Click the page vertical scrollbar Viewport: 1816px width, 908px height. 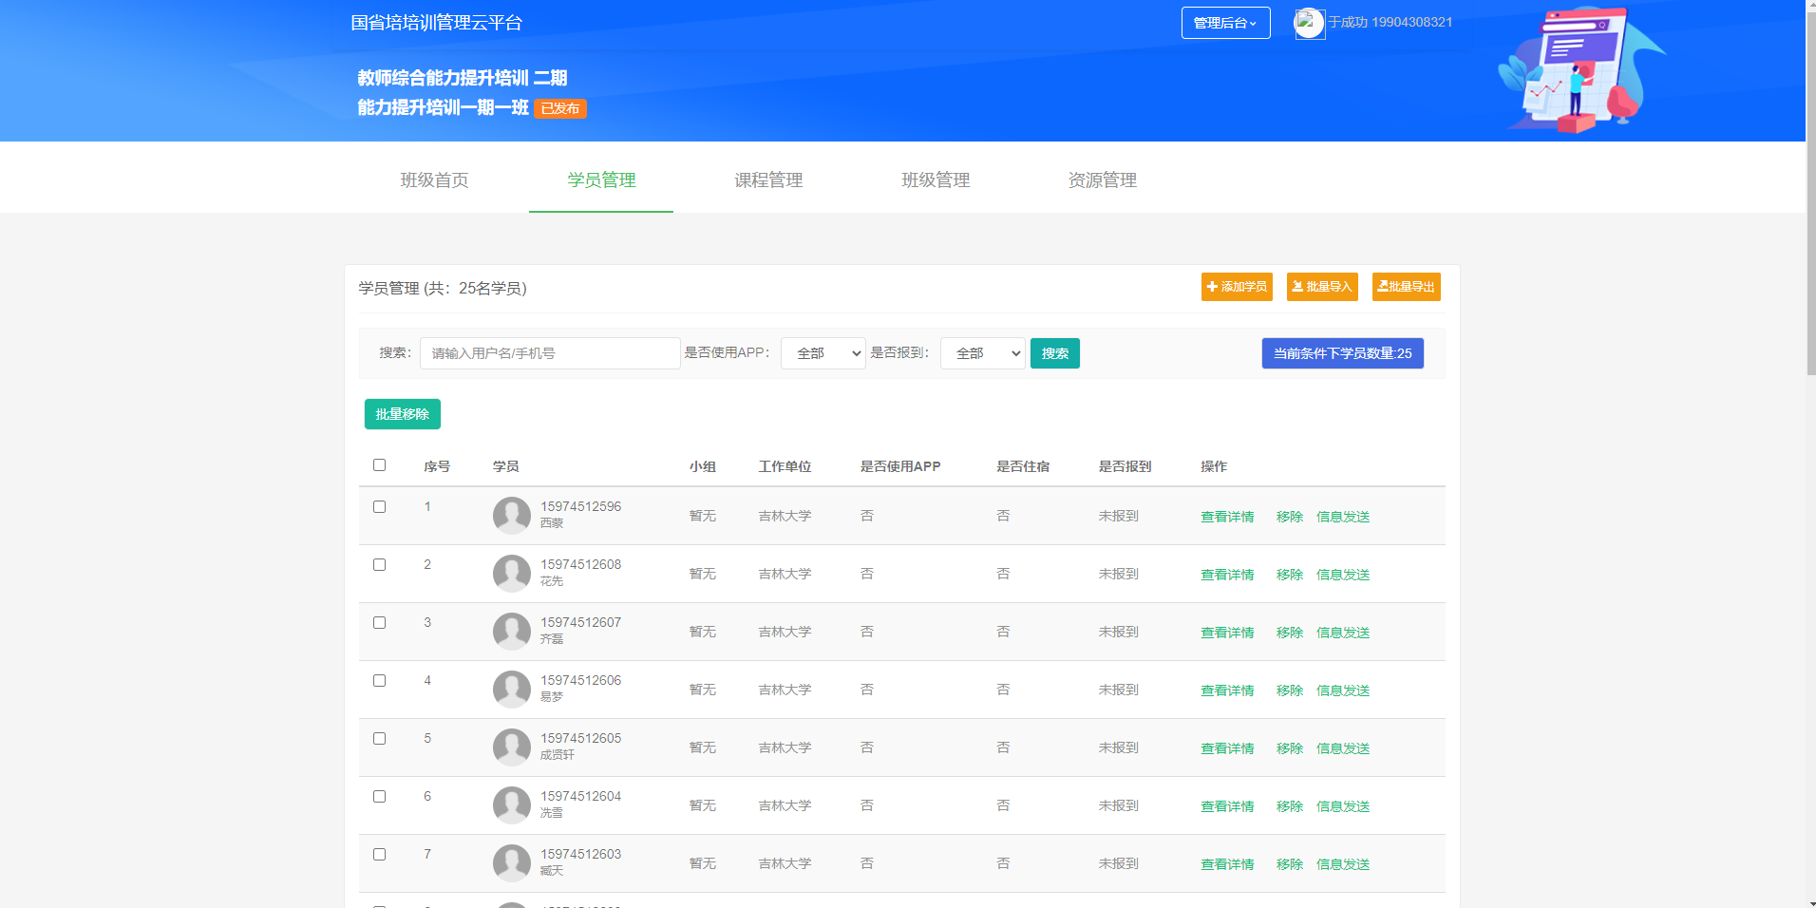tap(1810, 190)
